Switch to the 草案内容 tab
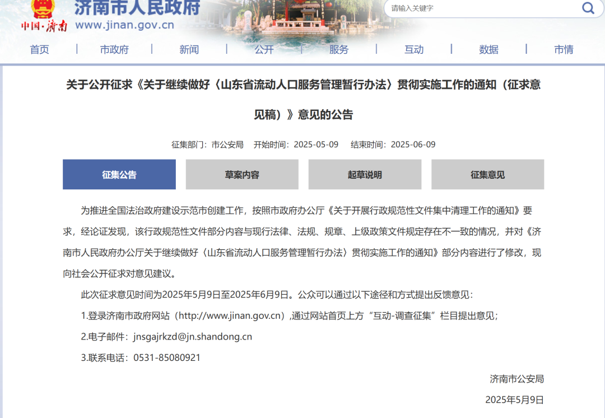 click(x=242, y=174)
